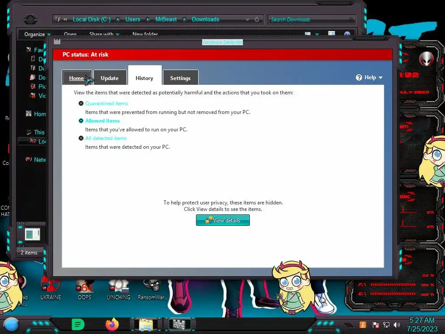Click the Action Center flag tray icon
Viewport: 445px width, 334px height.
[x=376, y=324]
